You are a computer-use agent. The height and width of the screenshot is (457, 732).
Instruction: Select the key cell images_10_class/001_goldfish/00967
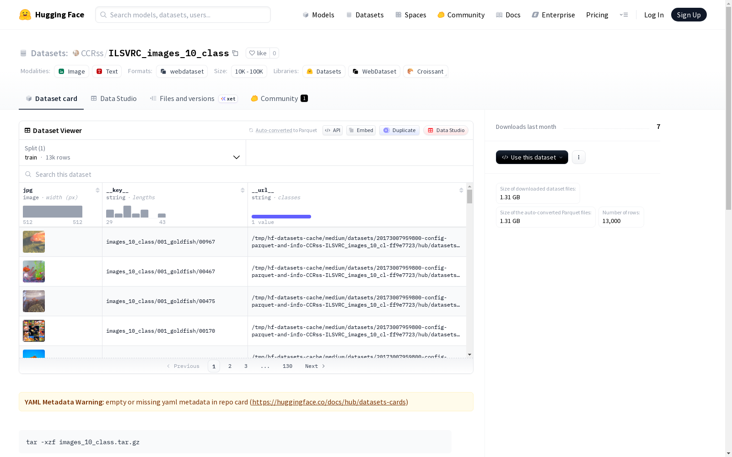tap(175, 242)
